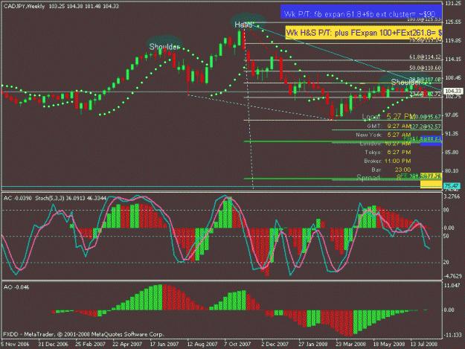Click the 'Shoulder' label above the 2007 peak

coord(164,47)
